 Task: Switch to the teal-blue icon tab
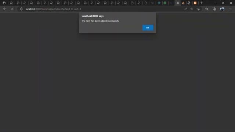pos(159,3)
